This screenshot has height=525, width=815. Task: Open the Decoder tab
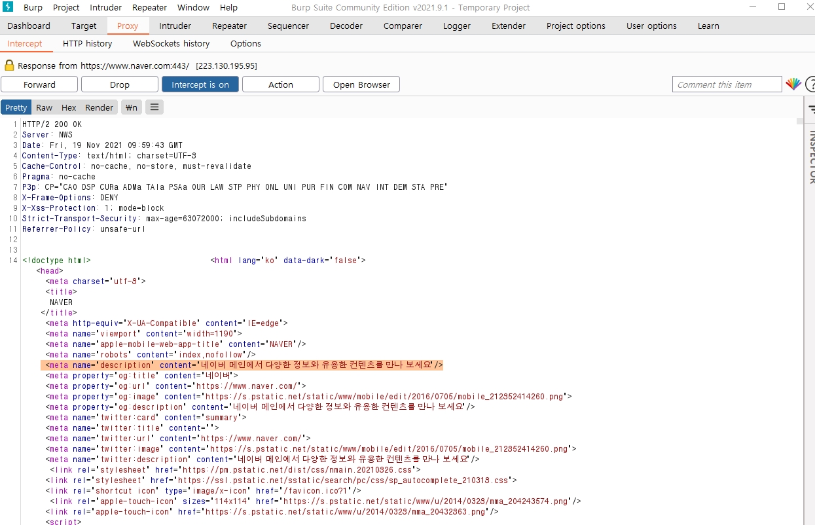(x=346, y=26)
